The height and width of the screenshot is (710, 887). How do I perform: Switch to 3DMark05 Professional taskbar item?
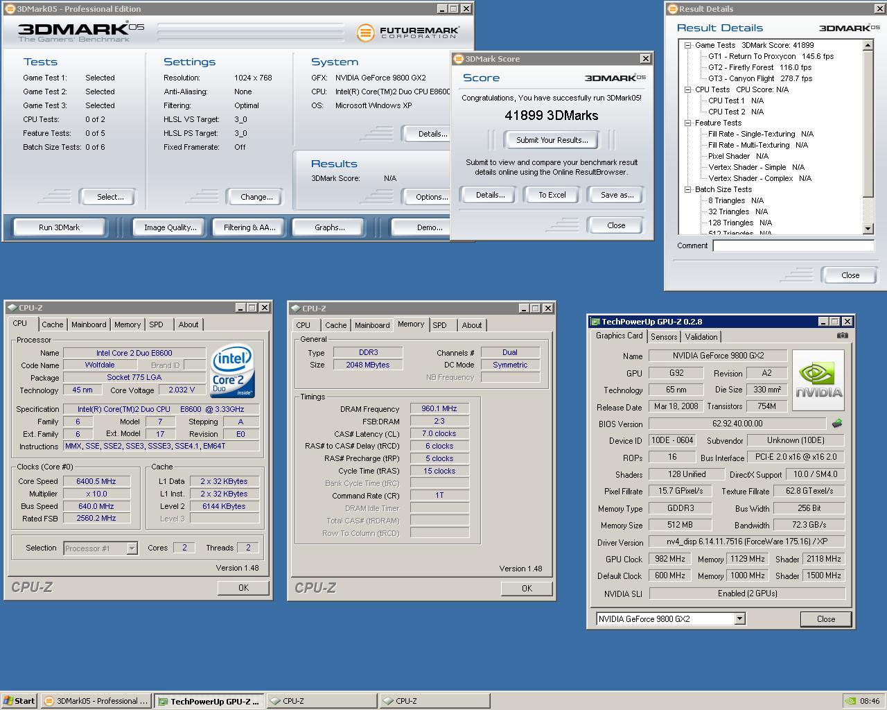click(96, 701)
